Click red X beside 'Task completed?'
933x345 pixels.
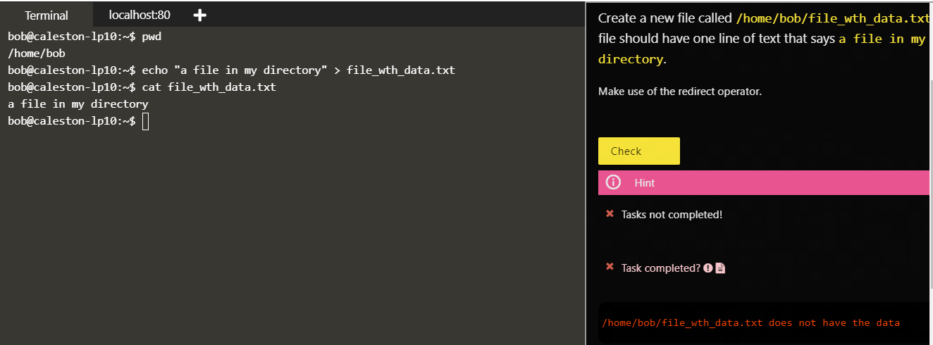[x=610, y=267]
